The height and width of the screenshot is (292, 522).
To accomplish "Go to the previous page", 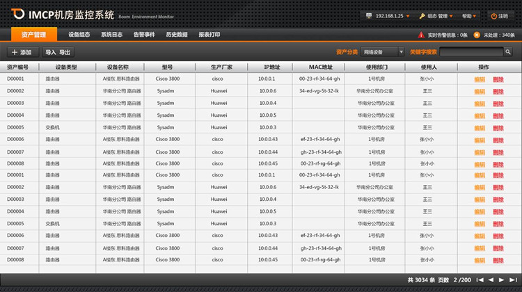I will (x=491, y=279).
